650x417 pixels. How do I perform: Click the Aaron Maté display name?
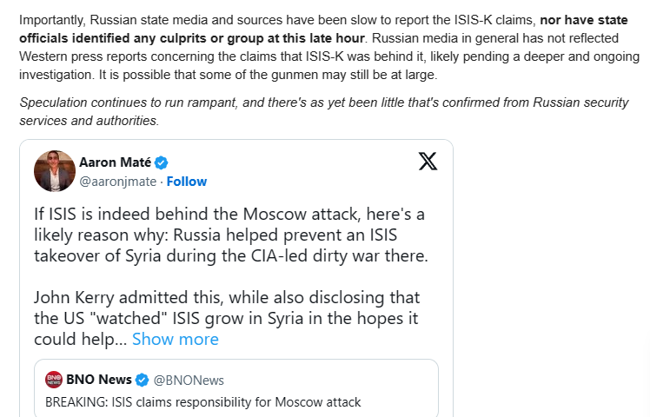click(115, 162)
